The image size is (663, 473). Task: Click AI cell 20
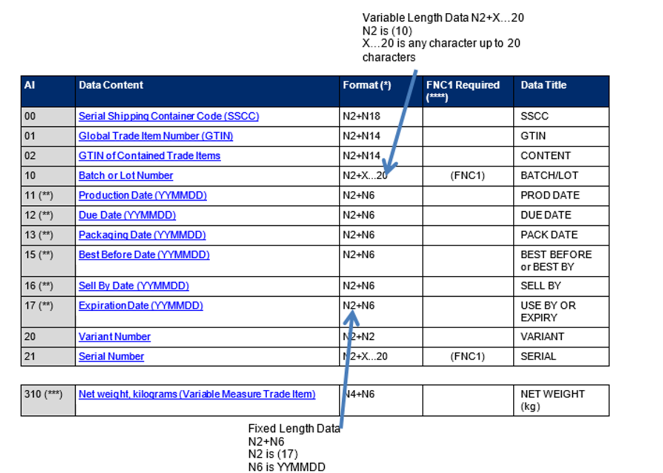tap(48, 337)
